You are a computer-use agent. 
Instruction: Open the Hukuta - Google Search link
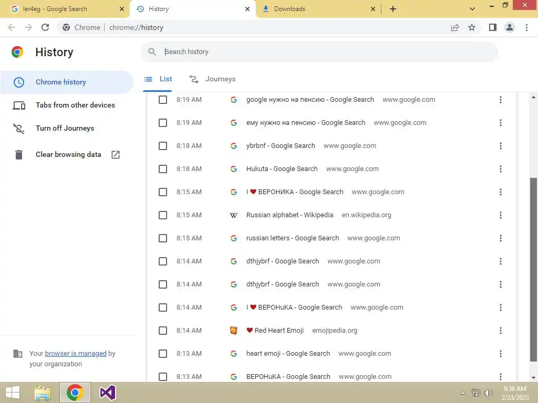(282, 169)
